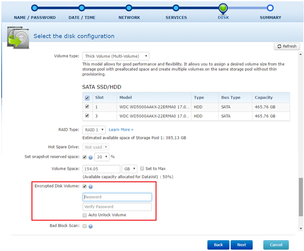304x251 pixels.
Task: Click the Volume Space value field
Action: click(101, 169)
